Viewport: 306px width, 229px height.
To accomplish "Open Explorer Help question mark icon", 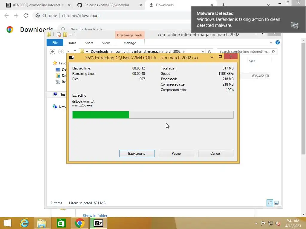I will coord(278,42).
